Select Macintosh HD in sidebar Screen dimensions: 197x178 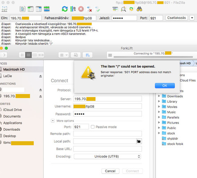point(21,69)
